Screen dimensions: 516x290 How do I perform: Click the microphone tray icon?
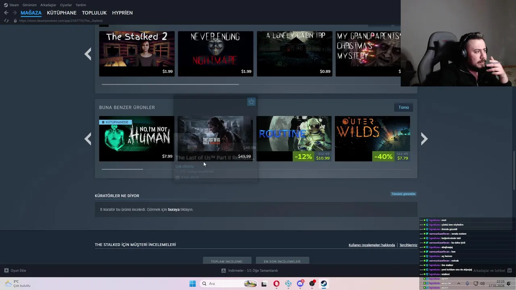coord(467,284)
